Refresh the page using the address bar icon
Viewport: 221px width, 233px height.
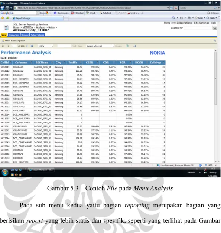click(172, 8)
